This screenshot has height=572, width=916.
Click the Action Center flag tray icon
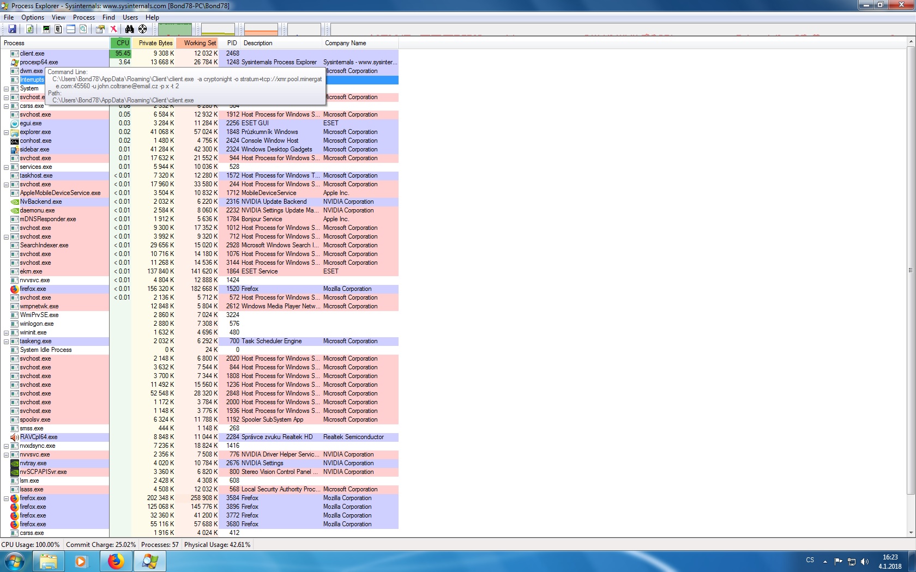pos(838,562)
